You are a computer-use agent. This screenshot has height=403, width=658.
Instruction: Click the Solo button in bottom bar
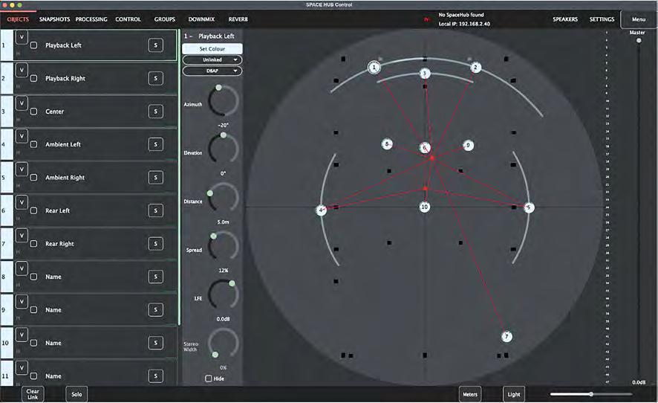pyautogui.click(x=76, y=394)
